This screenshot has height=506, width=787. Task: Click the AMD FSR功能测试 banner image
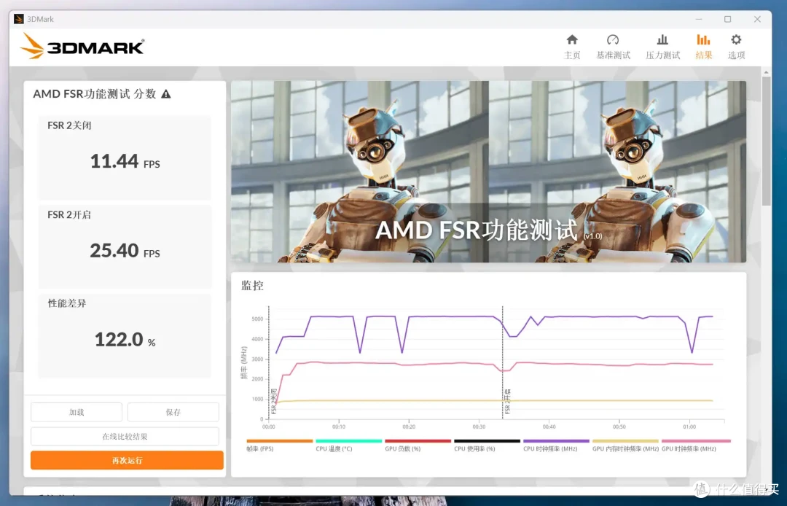pyautogui.click(x=488, y=171)
